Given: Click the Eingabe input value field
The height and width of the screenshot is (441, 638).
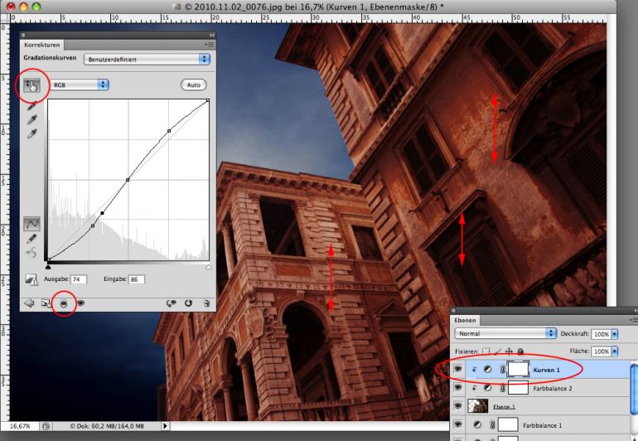Looking at the screenshot, I should click(x=137, y=279).
